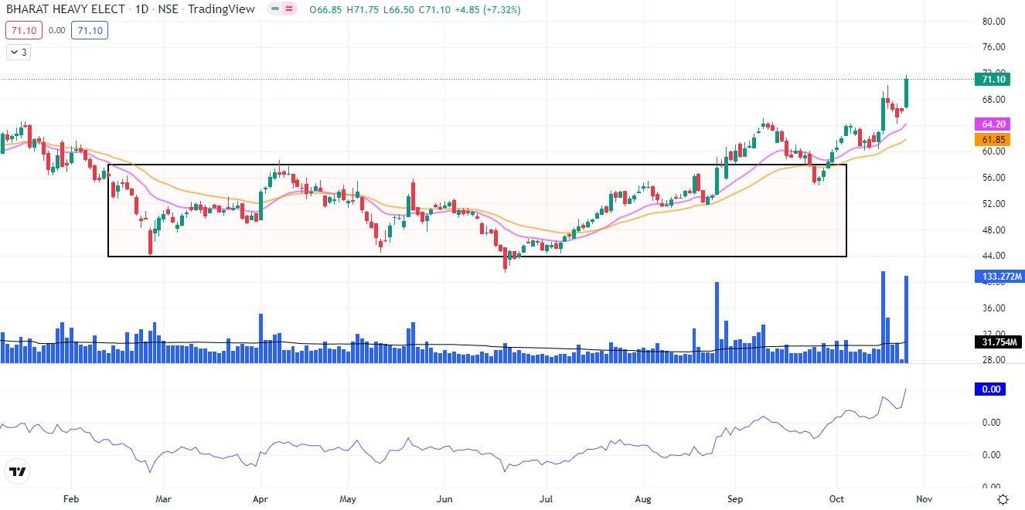
Task: Open chart settings gear icon
Action: pyautogui.click(x=1003, y=499)
